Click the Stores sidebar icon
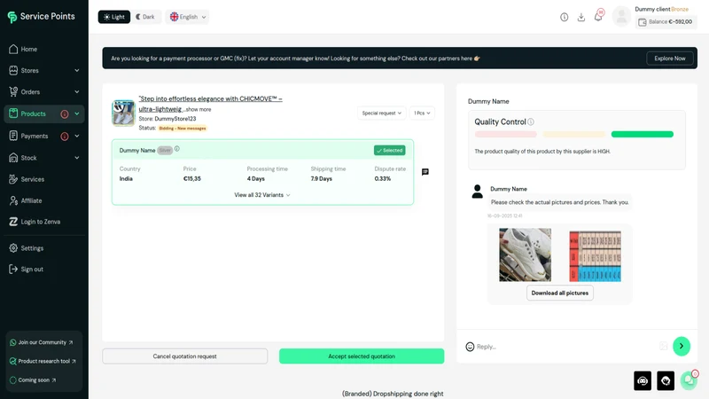This screenshot has width=709, height=399. tap(13, 71)
